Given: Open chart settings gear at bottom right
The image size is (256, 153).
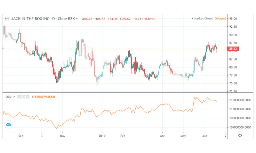Looking at the screenshot, I should (x=240, y=135).
